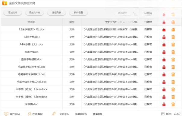Click the 文件名 column header
182x116 pixels.
click(x=31, y=22)
